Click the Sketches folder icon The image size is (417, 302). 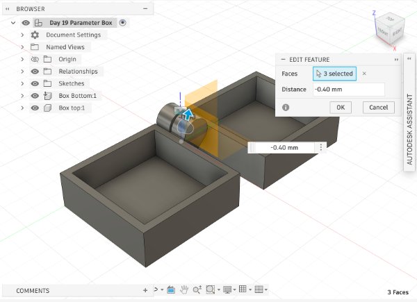tap(47, 83)
